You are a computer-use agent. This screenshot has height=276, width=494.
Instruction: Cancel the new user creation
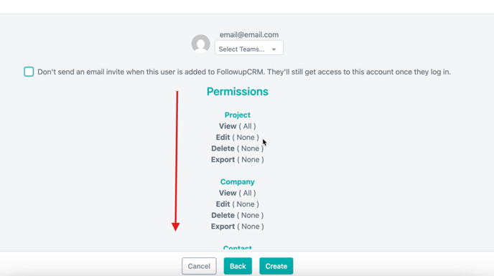click(199, 266)
